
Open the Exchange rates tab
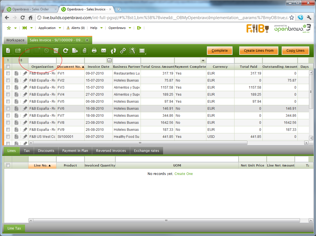click(146, 151)
